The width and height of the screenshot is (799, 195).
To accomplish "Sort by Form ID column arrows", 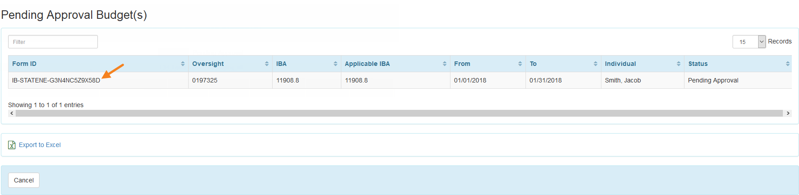I will click(x=183, y=64).
